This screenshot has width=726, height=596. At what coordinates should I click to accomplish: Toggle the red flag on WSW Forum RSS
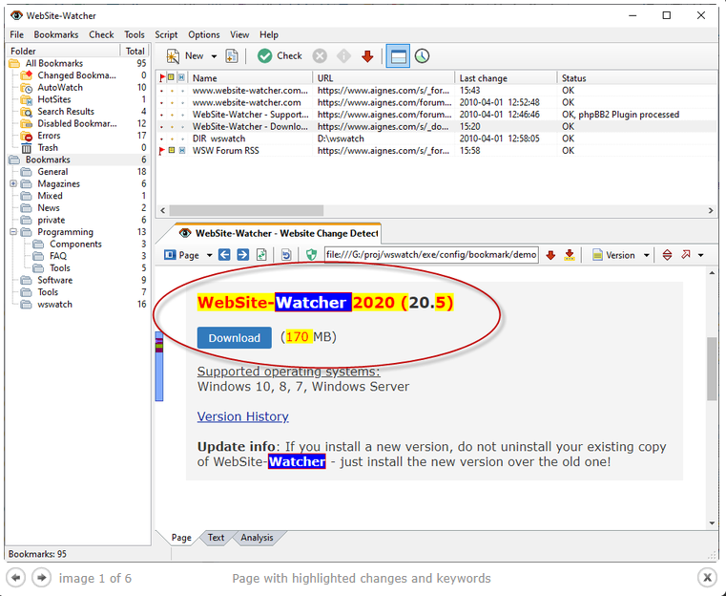pos(161,151)
